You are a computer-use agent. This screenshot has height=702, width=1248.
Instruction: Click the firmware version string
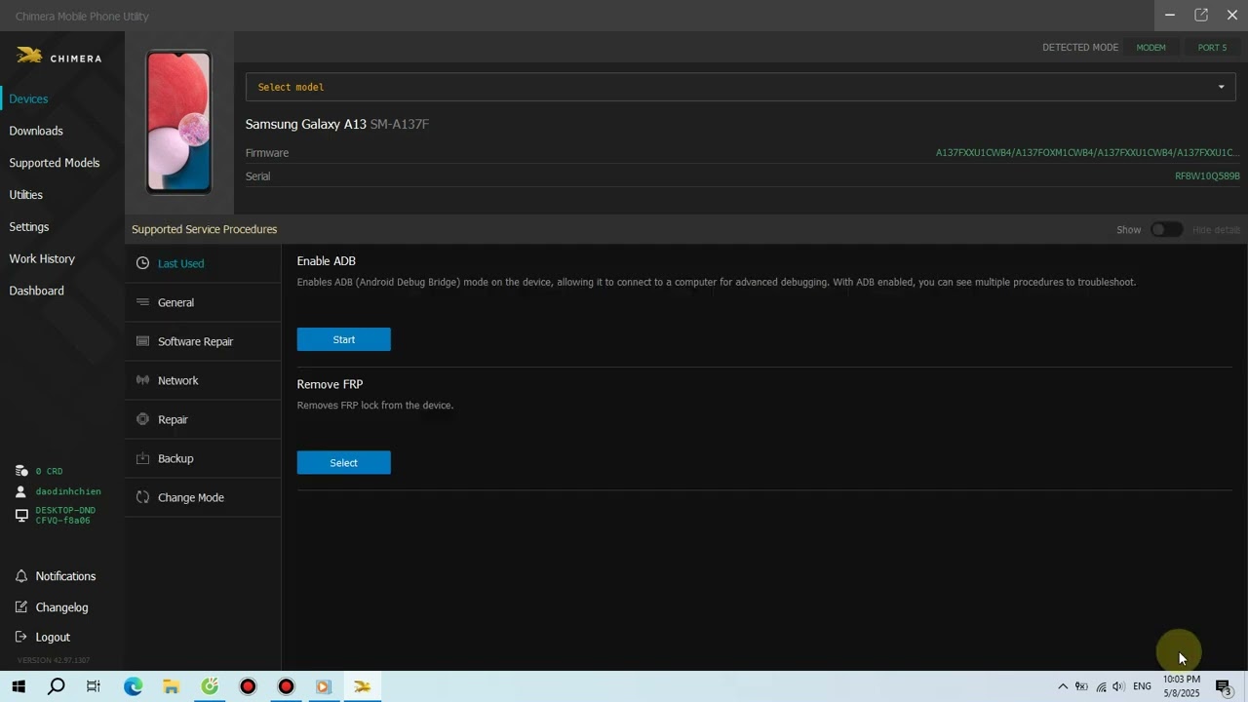pyautogui.click(x=1087, y=153)
